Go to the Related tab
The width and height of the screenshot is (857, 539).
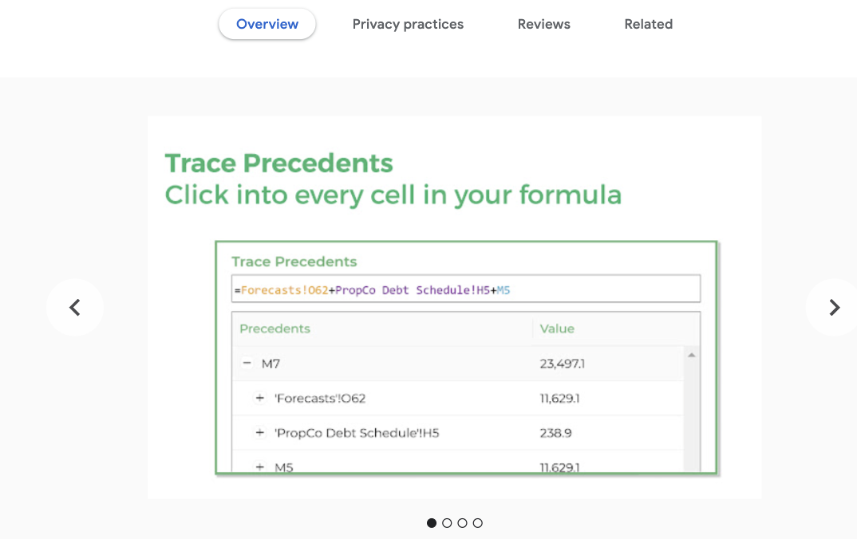pos(648,24)
